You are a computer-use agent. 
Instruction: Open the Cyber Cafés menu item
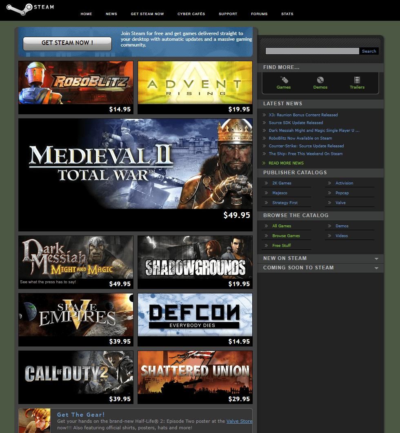[191, 14]
